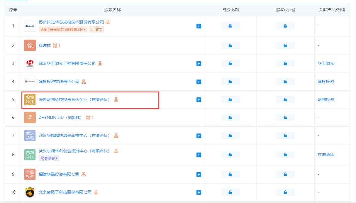This screenshot has width=356, height=203.
Task: Click locked 股本 in 武汉东湖华科 row
Action: pos(285,155)
